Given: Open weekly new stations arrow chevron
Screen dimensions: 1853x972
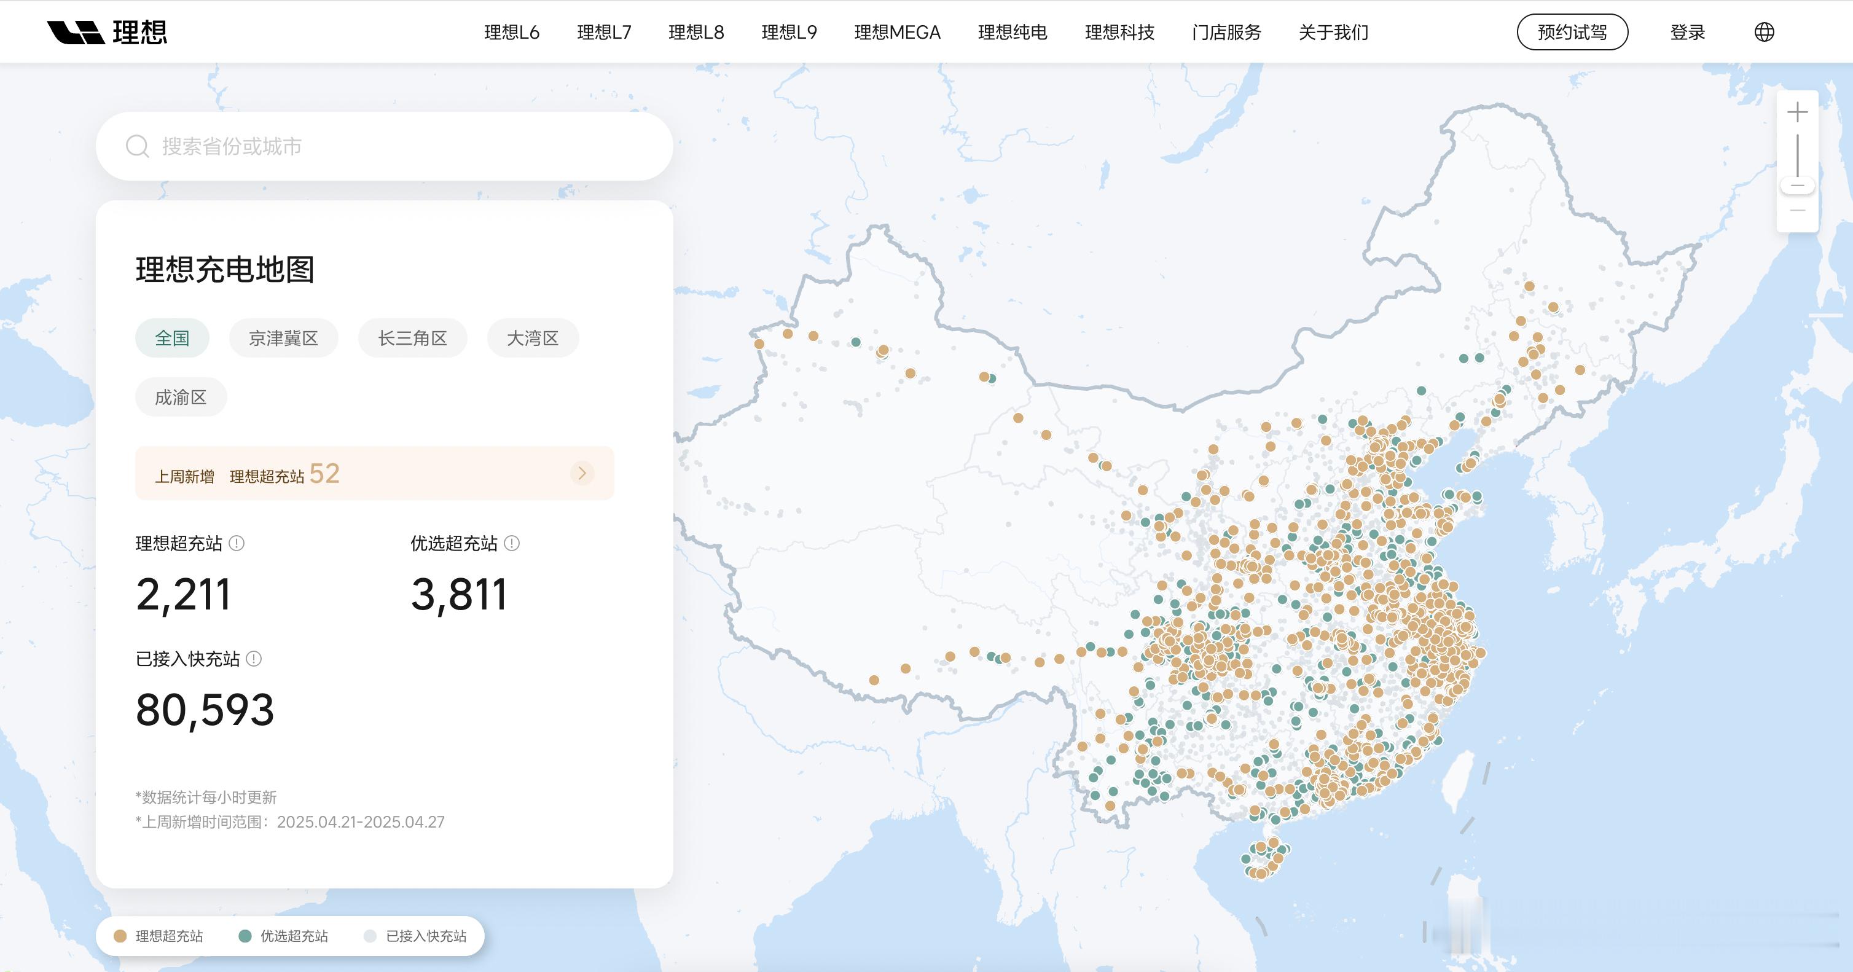Looking at the screenshot, I should pyautogui.click(x=582, y=474).
